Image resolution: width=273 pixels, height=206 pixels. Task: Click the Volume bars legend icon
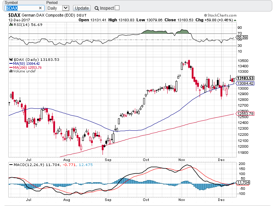(x=11, y=71)
